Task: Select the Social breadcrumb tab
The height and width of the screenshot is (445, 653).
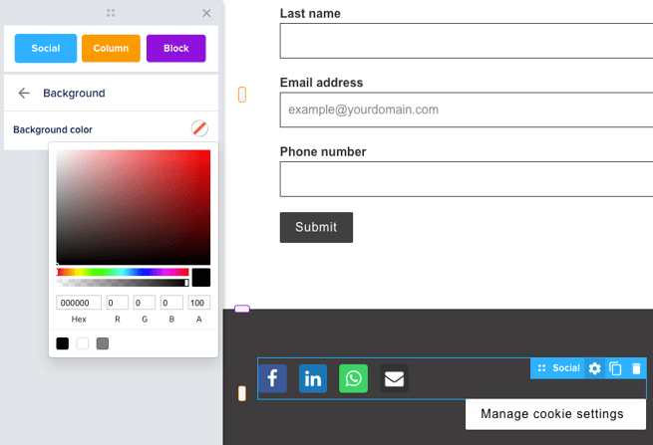Action: [46, 49]
